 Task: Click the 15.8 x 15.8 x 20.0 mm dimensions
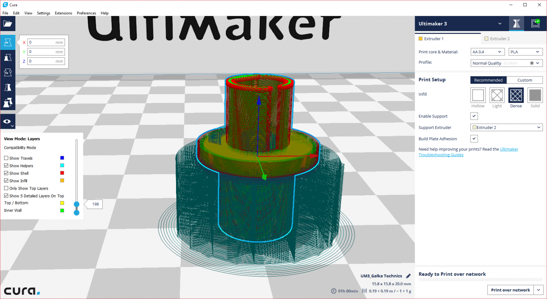[x=391, y=284]
